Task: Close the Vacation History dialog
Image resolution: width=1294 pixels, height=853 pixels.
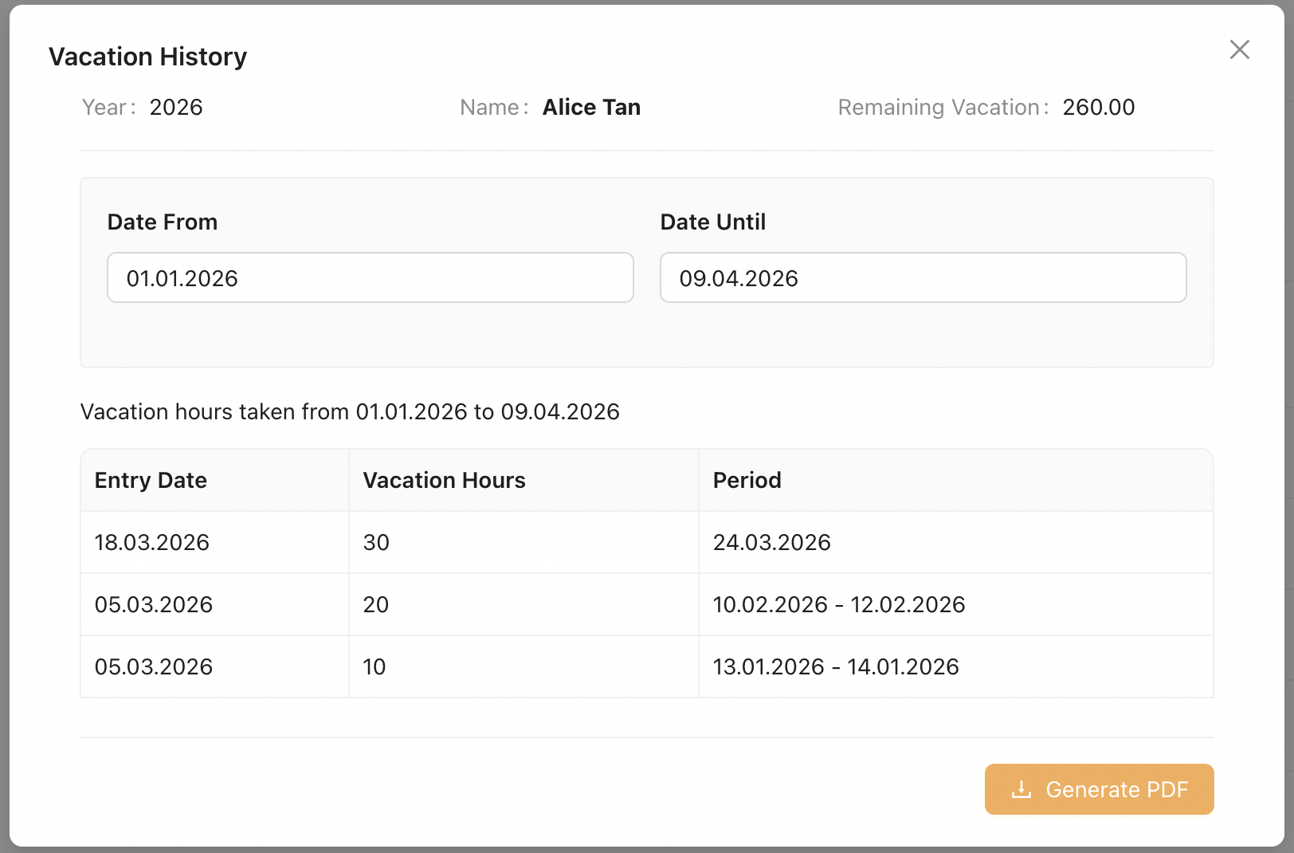Action: 1239,49
